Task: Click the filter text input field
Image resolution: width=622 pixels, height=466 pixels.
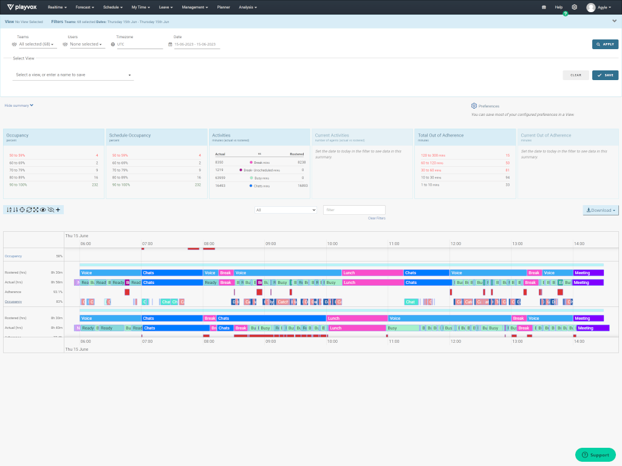Action: 354,210
